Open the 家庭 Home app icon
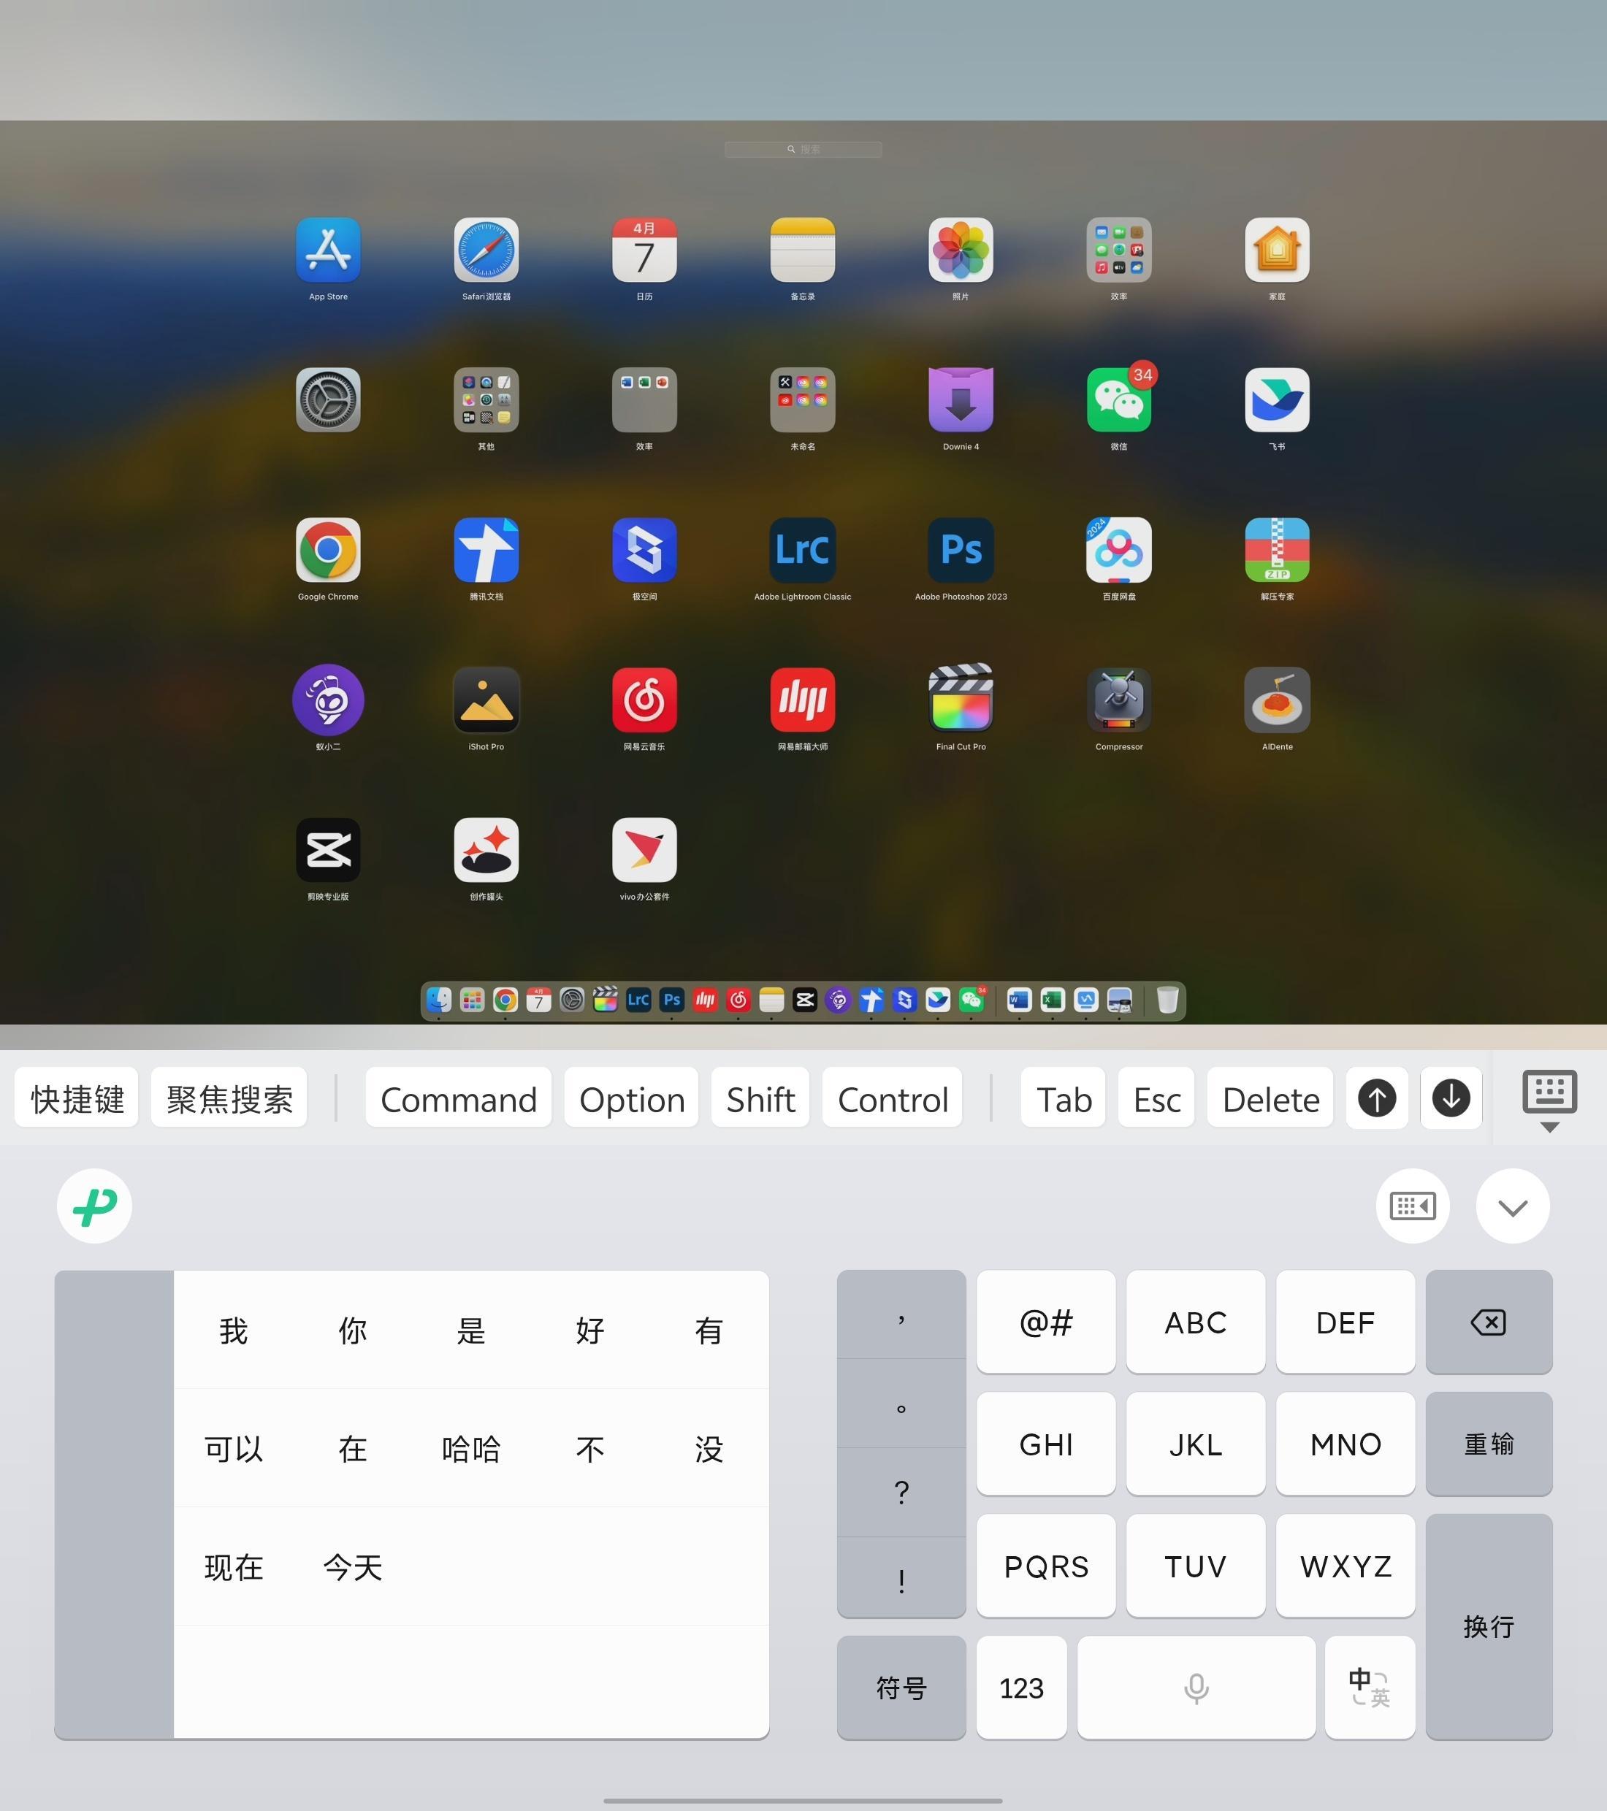Image resolution: width=1607 pixels, height=1811 pixels. click(1278, 250)
